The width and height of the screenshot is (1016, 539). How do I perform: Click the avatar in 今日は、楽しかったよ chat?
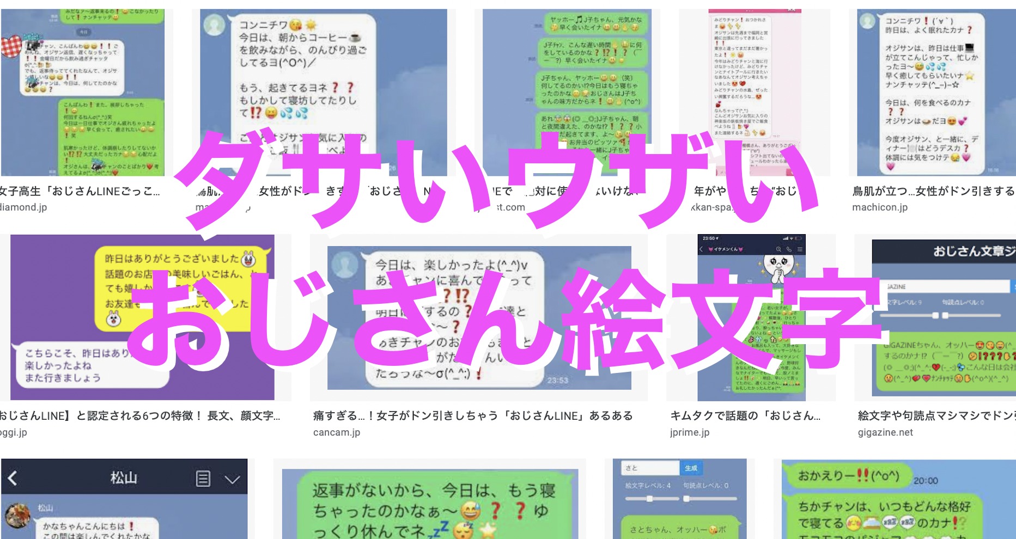coord(345,265)
